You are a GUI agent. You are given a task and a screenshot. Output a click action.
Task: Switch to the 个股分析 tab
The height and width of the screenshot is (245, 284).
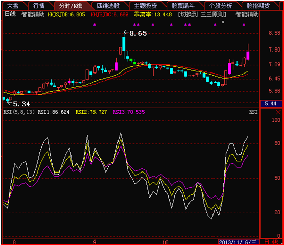[221, 6]
